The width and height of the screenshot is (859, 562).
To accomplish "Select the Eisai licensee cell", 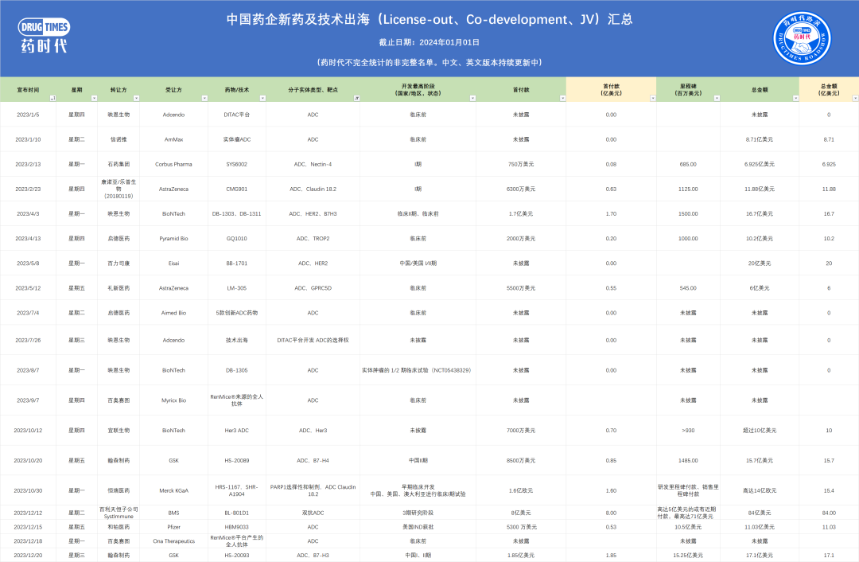I will point(173,263).
